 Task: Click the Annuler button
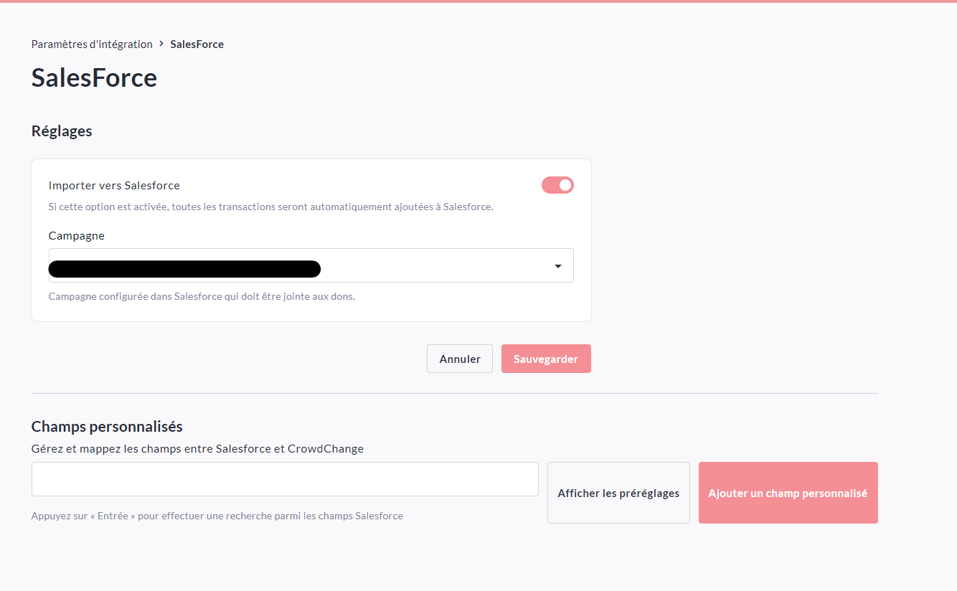pyautogui.click(x=460, y=359)
